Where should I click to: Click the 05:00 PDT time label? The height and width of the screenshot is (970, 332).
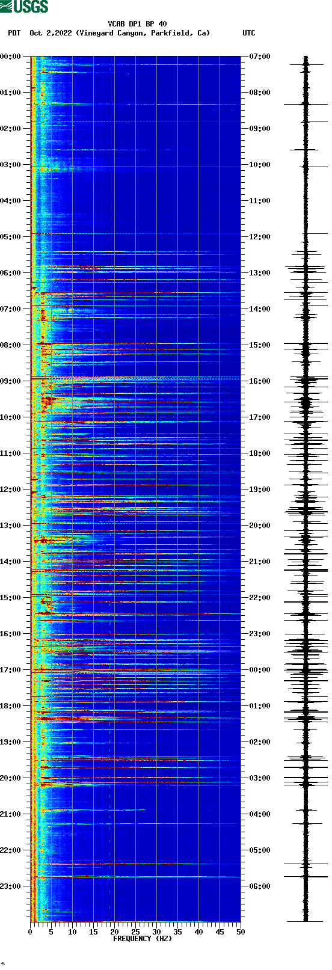point(11,237)
